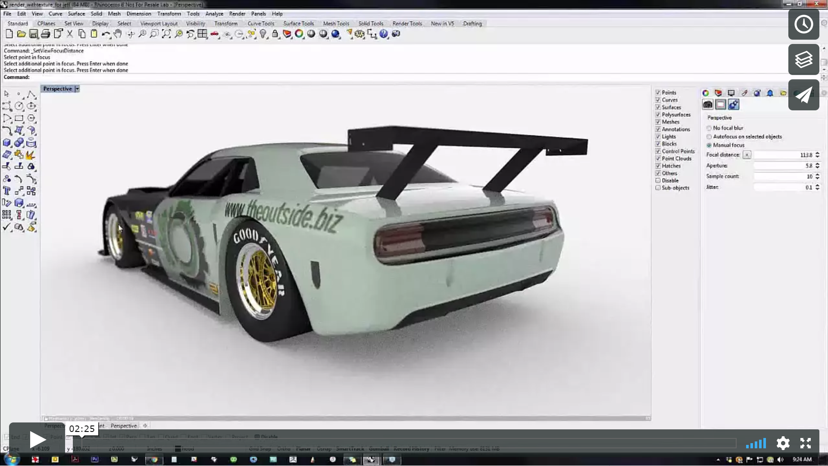Viewport: 828px width, 466px height.
Task: Open video settings gear icon
Action: tap(783, 443)
